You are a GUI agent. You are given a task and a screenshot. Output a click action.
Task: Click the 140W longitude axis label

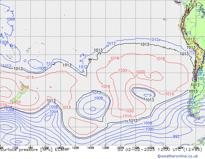click(x=91, y=148)
